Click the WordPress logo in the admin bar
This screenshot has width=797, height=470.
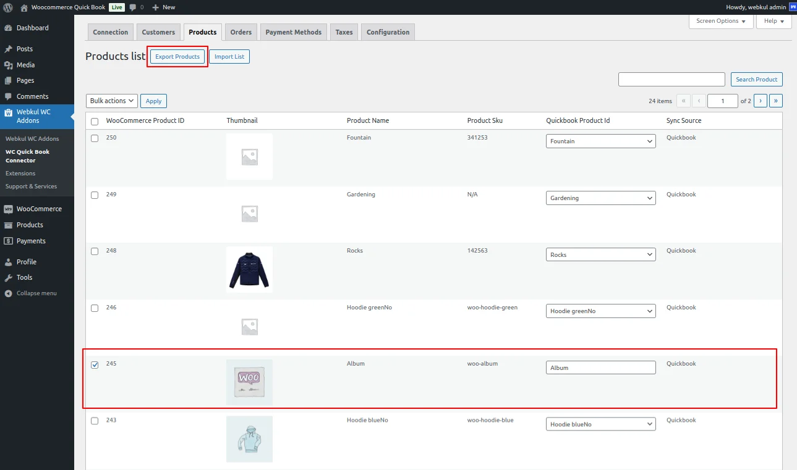tap(7, 7)
